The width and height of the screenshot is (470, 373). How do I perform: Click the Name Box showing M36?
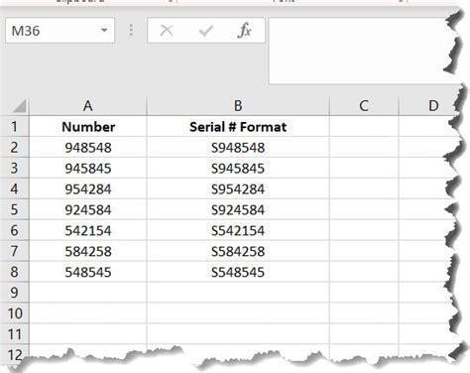pos(59,31)
